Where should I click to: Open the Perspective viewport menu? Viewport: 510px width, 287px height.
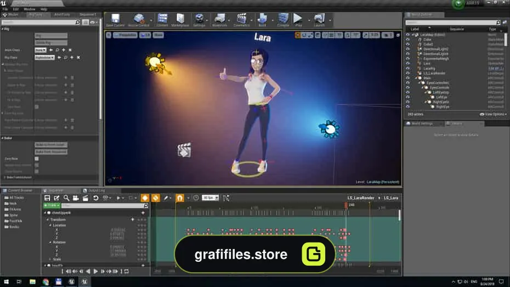(125, 35)
